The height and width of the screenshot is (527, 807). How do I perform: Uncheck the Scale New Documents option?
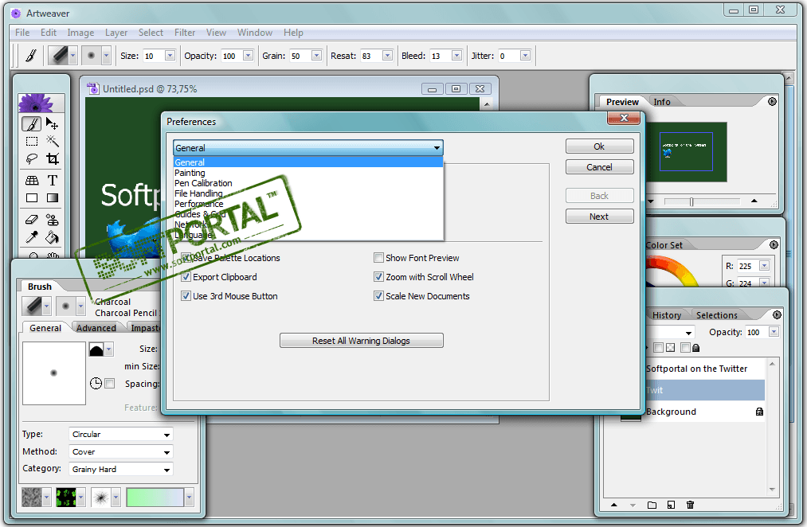(x=378, y=295)
